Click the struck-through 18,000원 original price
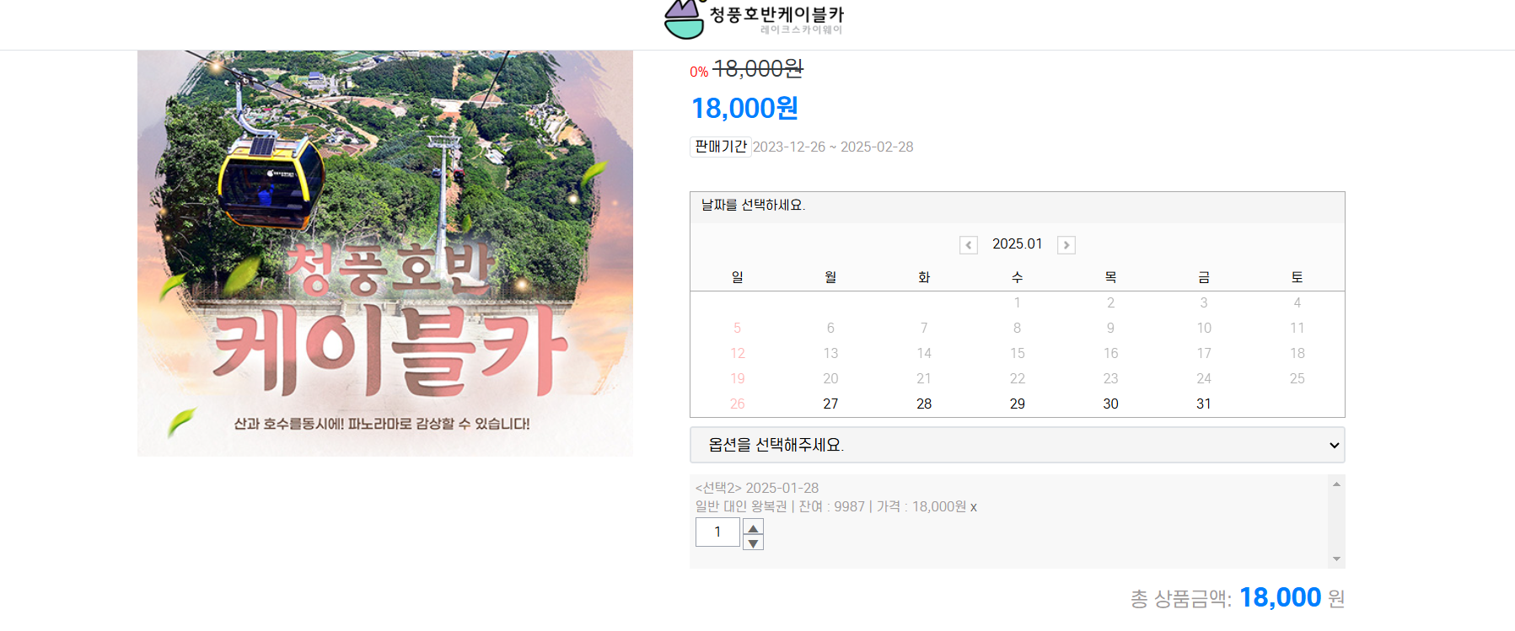The image size is (1515, 631). (758, 68)
